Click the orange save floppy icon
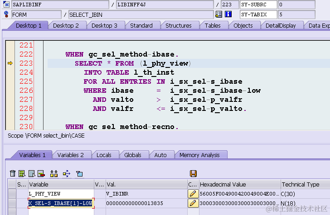The width and height of the screenshot is (330, 215). [193, 174]
